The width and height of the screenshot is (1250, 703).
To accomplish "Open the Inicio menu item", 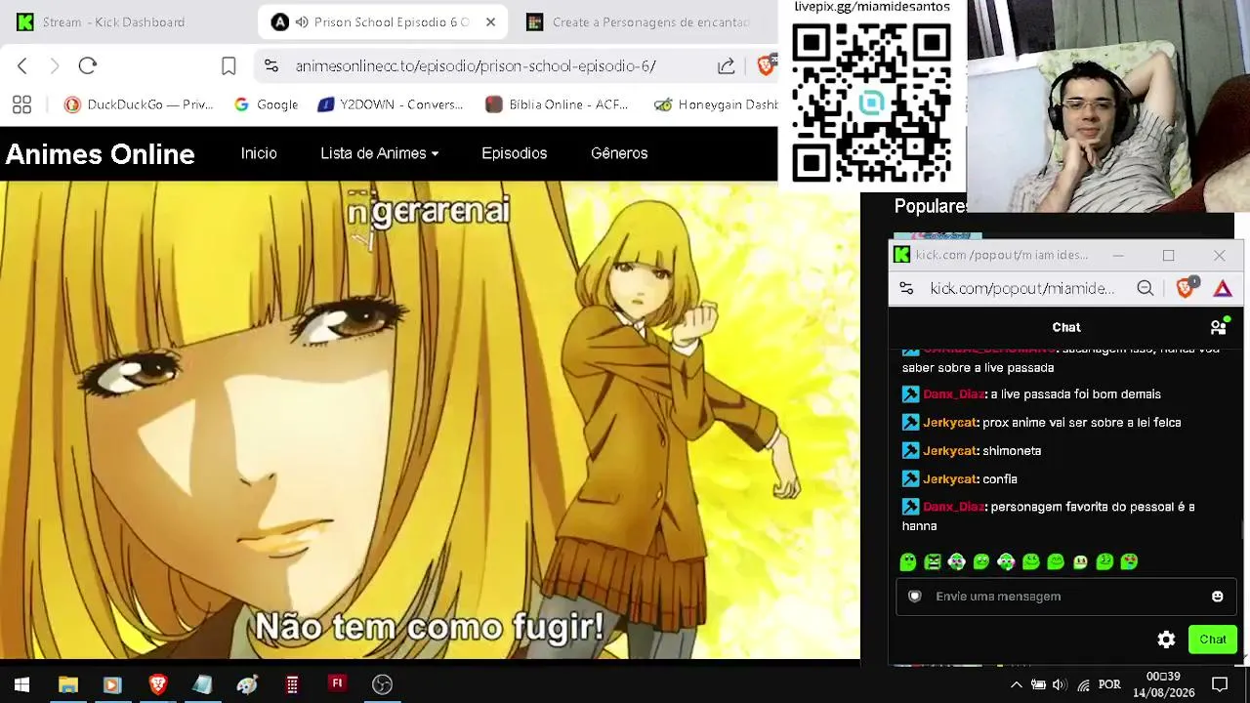I will tap(259, 153).
